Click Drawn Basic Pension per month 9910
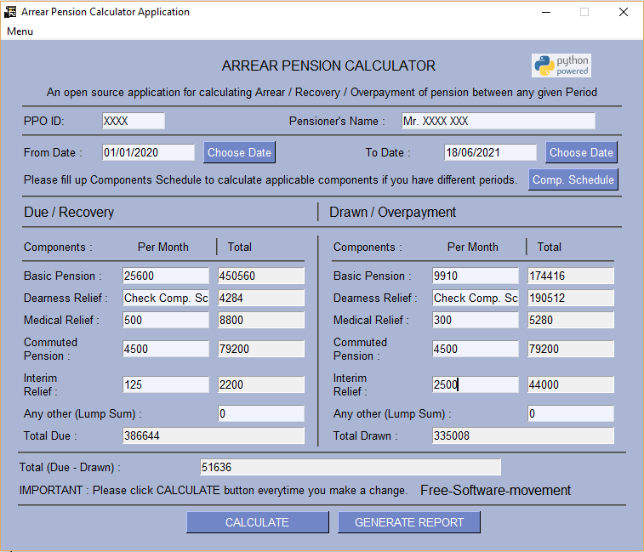This screenshot has width=644, height=552. 476,276
